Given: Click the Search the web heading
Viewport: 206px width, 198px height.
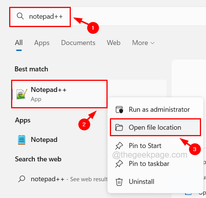Looking at the screenshot, I should pyautogui.click(x=38, y=159).
